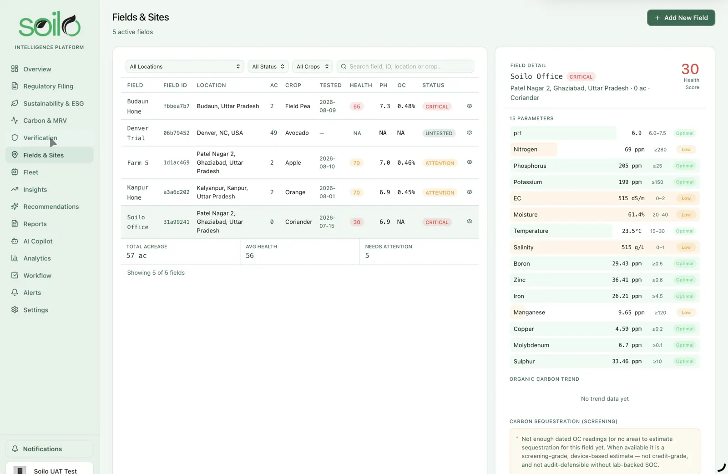Click the Add New Field button
Screen dimensions: 728x474
pyautogui.click(x=681, y=18)
